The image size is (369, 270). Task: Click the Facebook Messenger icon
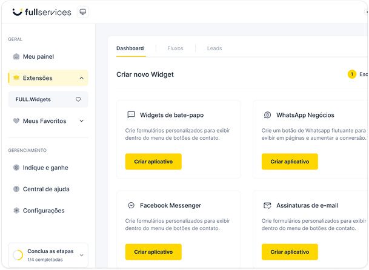[131, 205]
